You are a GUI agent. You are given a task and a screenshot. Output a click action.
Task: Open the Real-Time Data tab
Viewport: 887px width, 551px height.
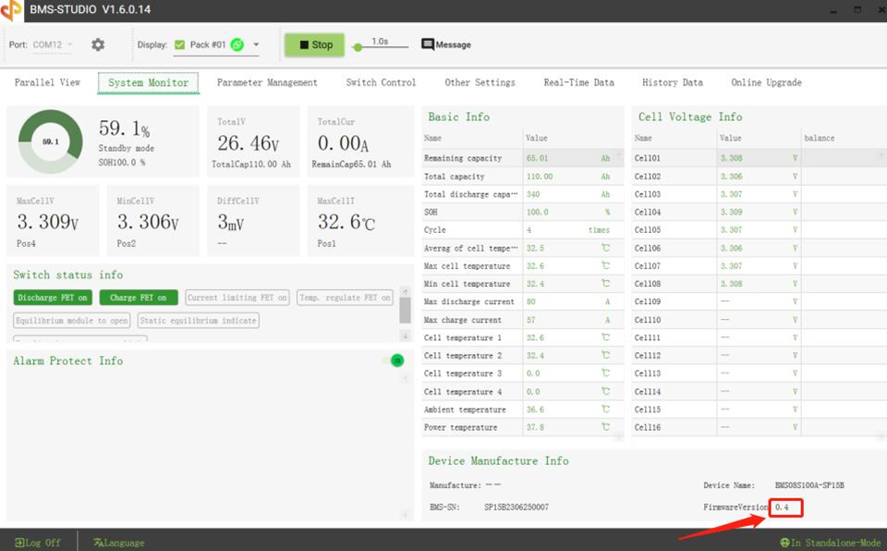(579, 81)
